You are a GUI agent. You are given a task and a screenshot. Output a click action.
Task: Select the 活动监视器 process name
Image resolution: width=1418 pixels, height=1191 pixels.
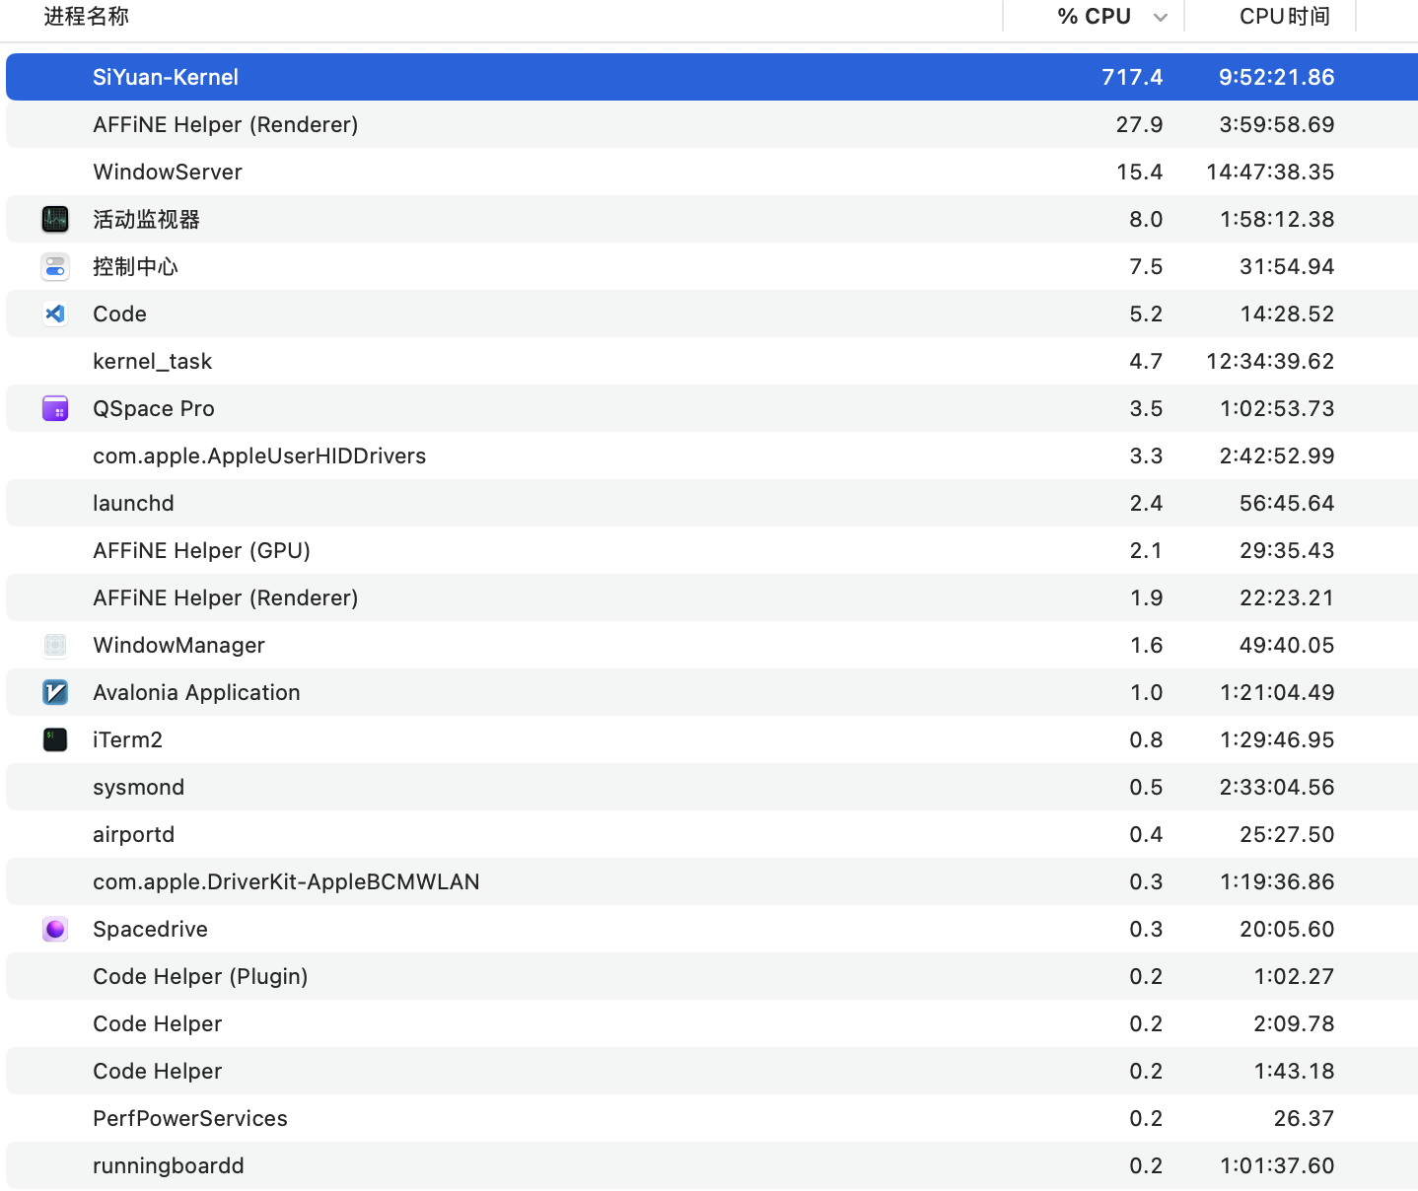click(x=147, y=219)
